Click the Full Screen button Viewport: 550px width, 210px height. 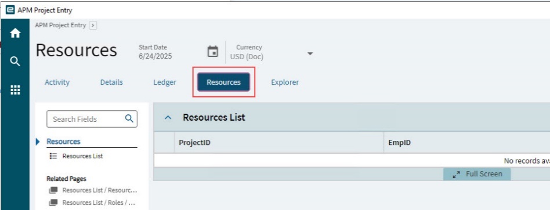(477, 174)
